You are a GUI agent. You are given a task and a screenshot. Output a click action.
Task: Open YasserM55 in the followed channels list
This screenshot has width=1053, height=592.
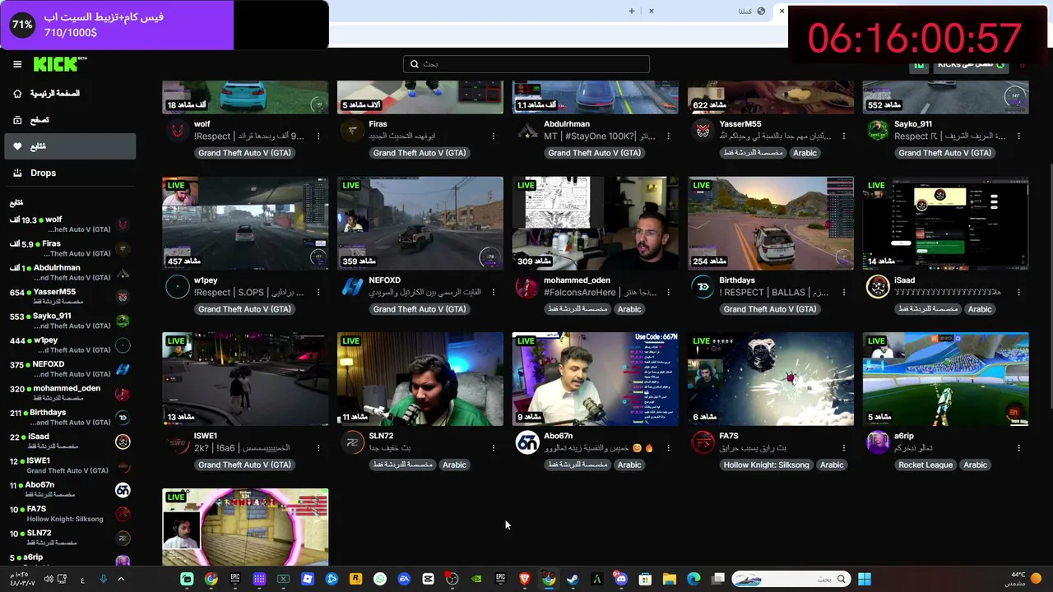[x=70, y=297]
